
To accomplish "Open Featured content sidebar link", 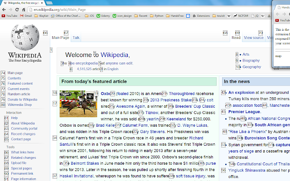I will click(x=20, y=83).
